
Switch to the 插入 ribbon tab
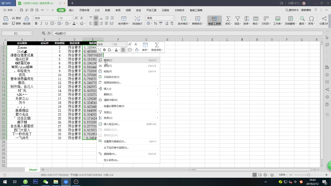71,10
